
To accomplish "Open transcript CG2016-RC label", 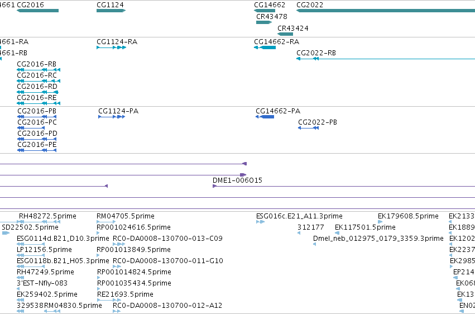I will (x=37, y=75).
